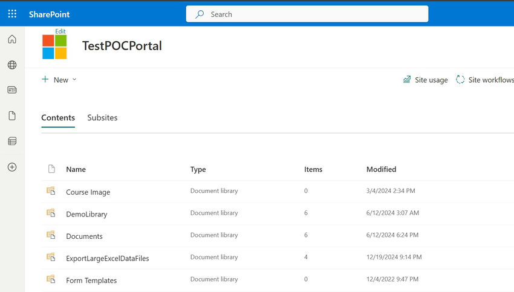Click the Edit link above site logo
This screenshot has height=292, width=514.
[x=60, y=31]
